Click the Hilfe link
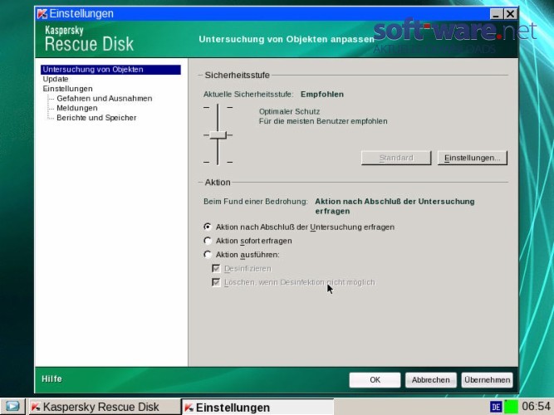This screenshot has height=415, width=554. click(51, 379)
